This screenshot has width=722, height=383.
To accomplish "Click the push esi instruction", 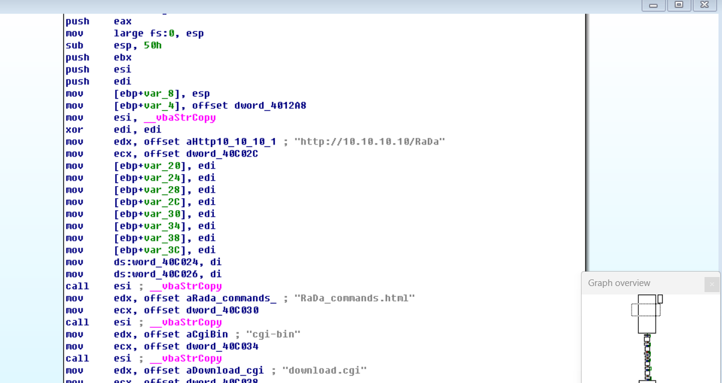I will coord(99,69).
